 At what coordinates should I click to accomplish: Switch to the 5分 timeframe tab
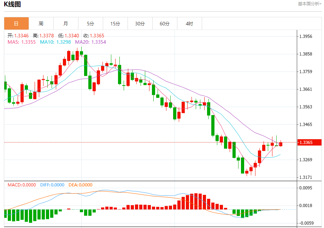pyautogui.click(x=90, y=24)
